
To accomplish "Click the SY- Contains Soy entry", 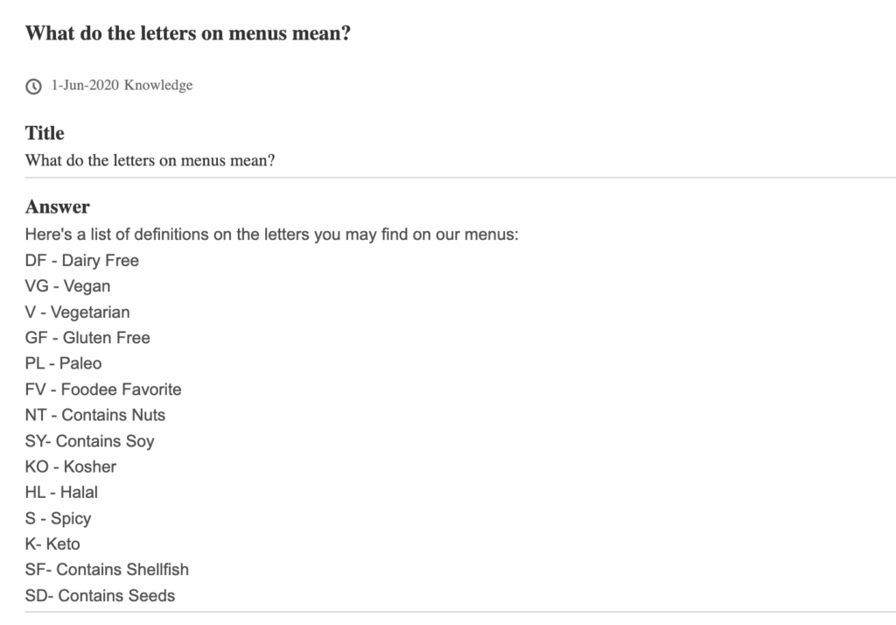I will click(x=90, y=441).
